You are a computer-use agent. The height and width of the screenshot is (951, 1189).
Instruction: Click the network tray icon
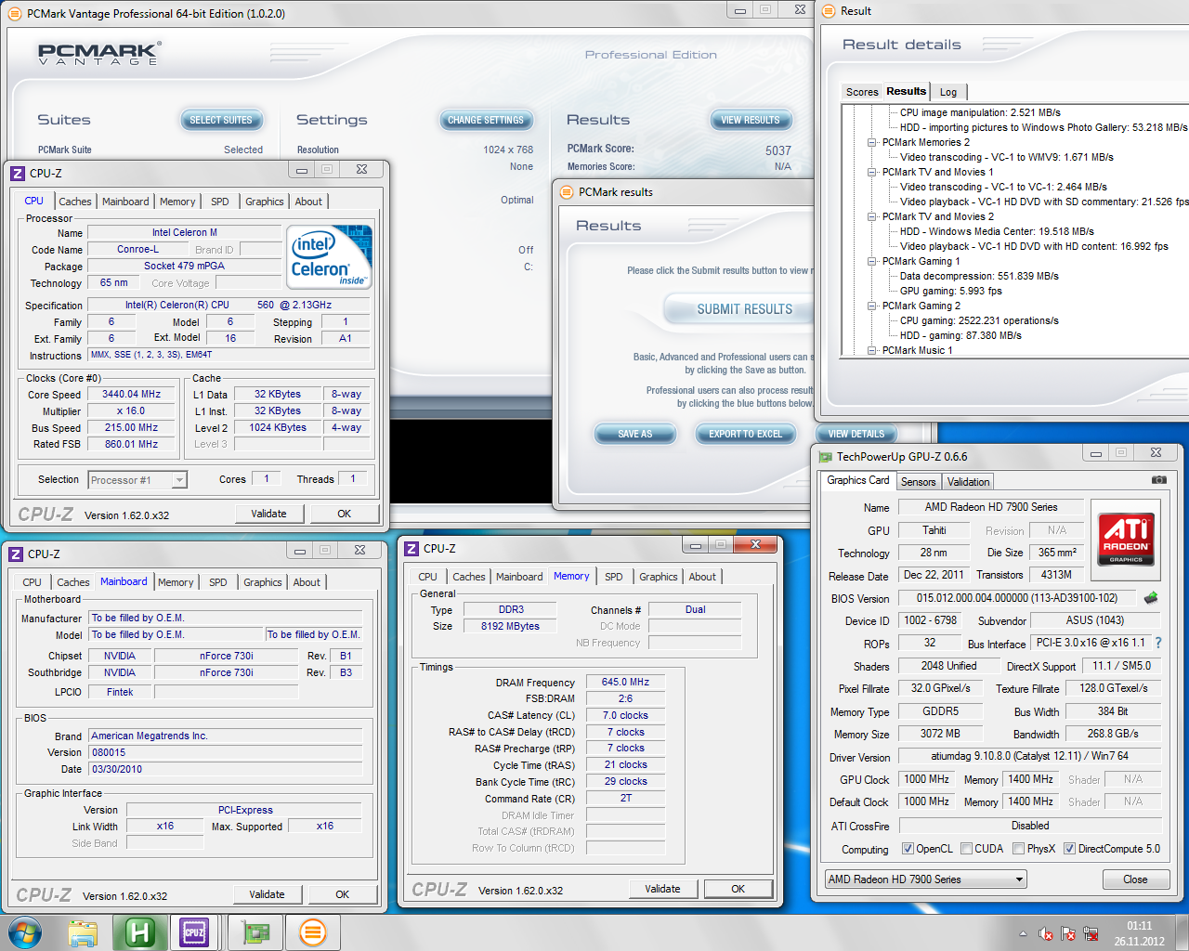click(1091, 933)
